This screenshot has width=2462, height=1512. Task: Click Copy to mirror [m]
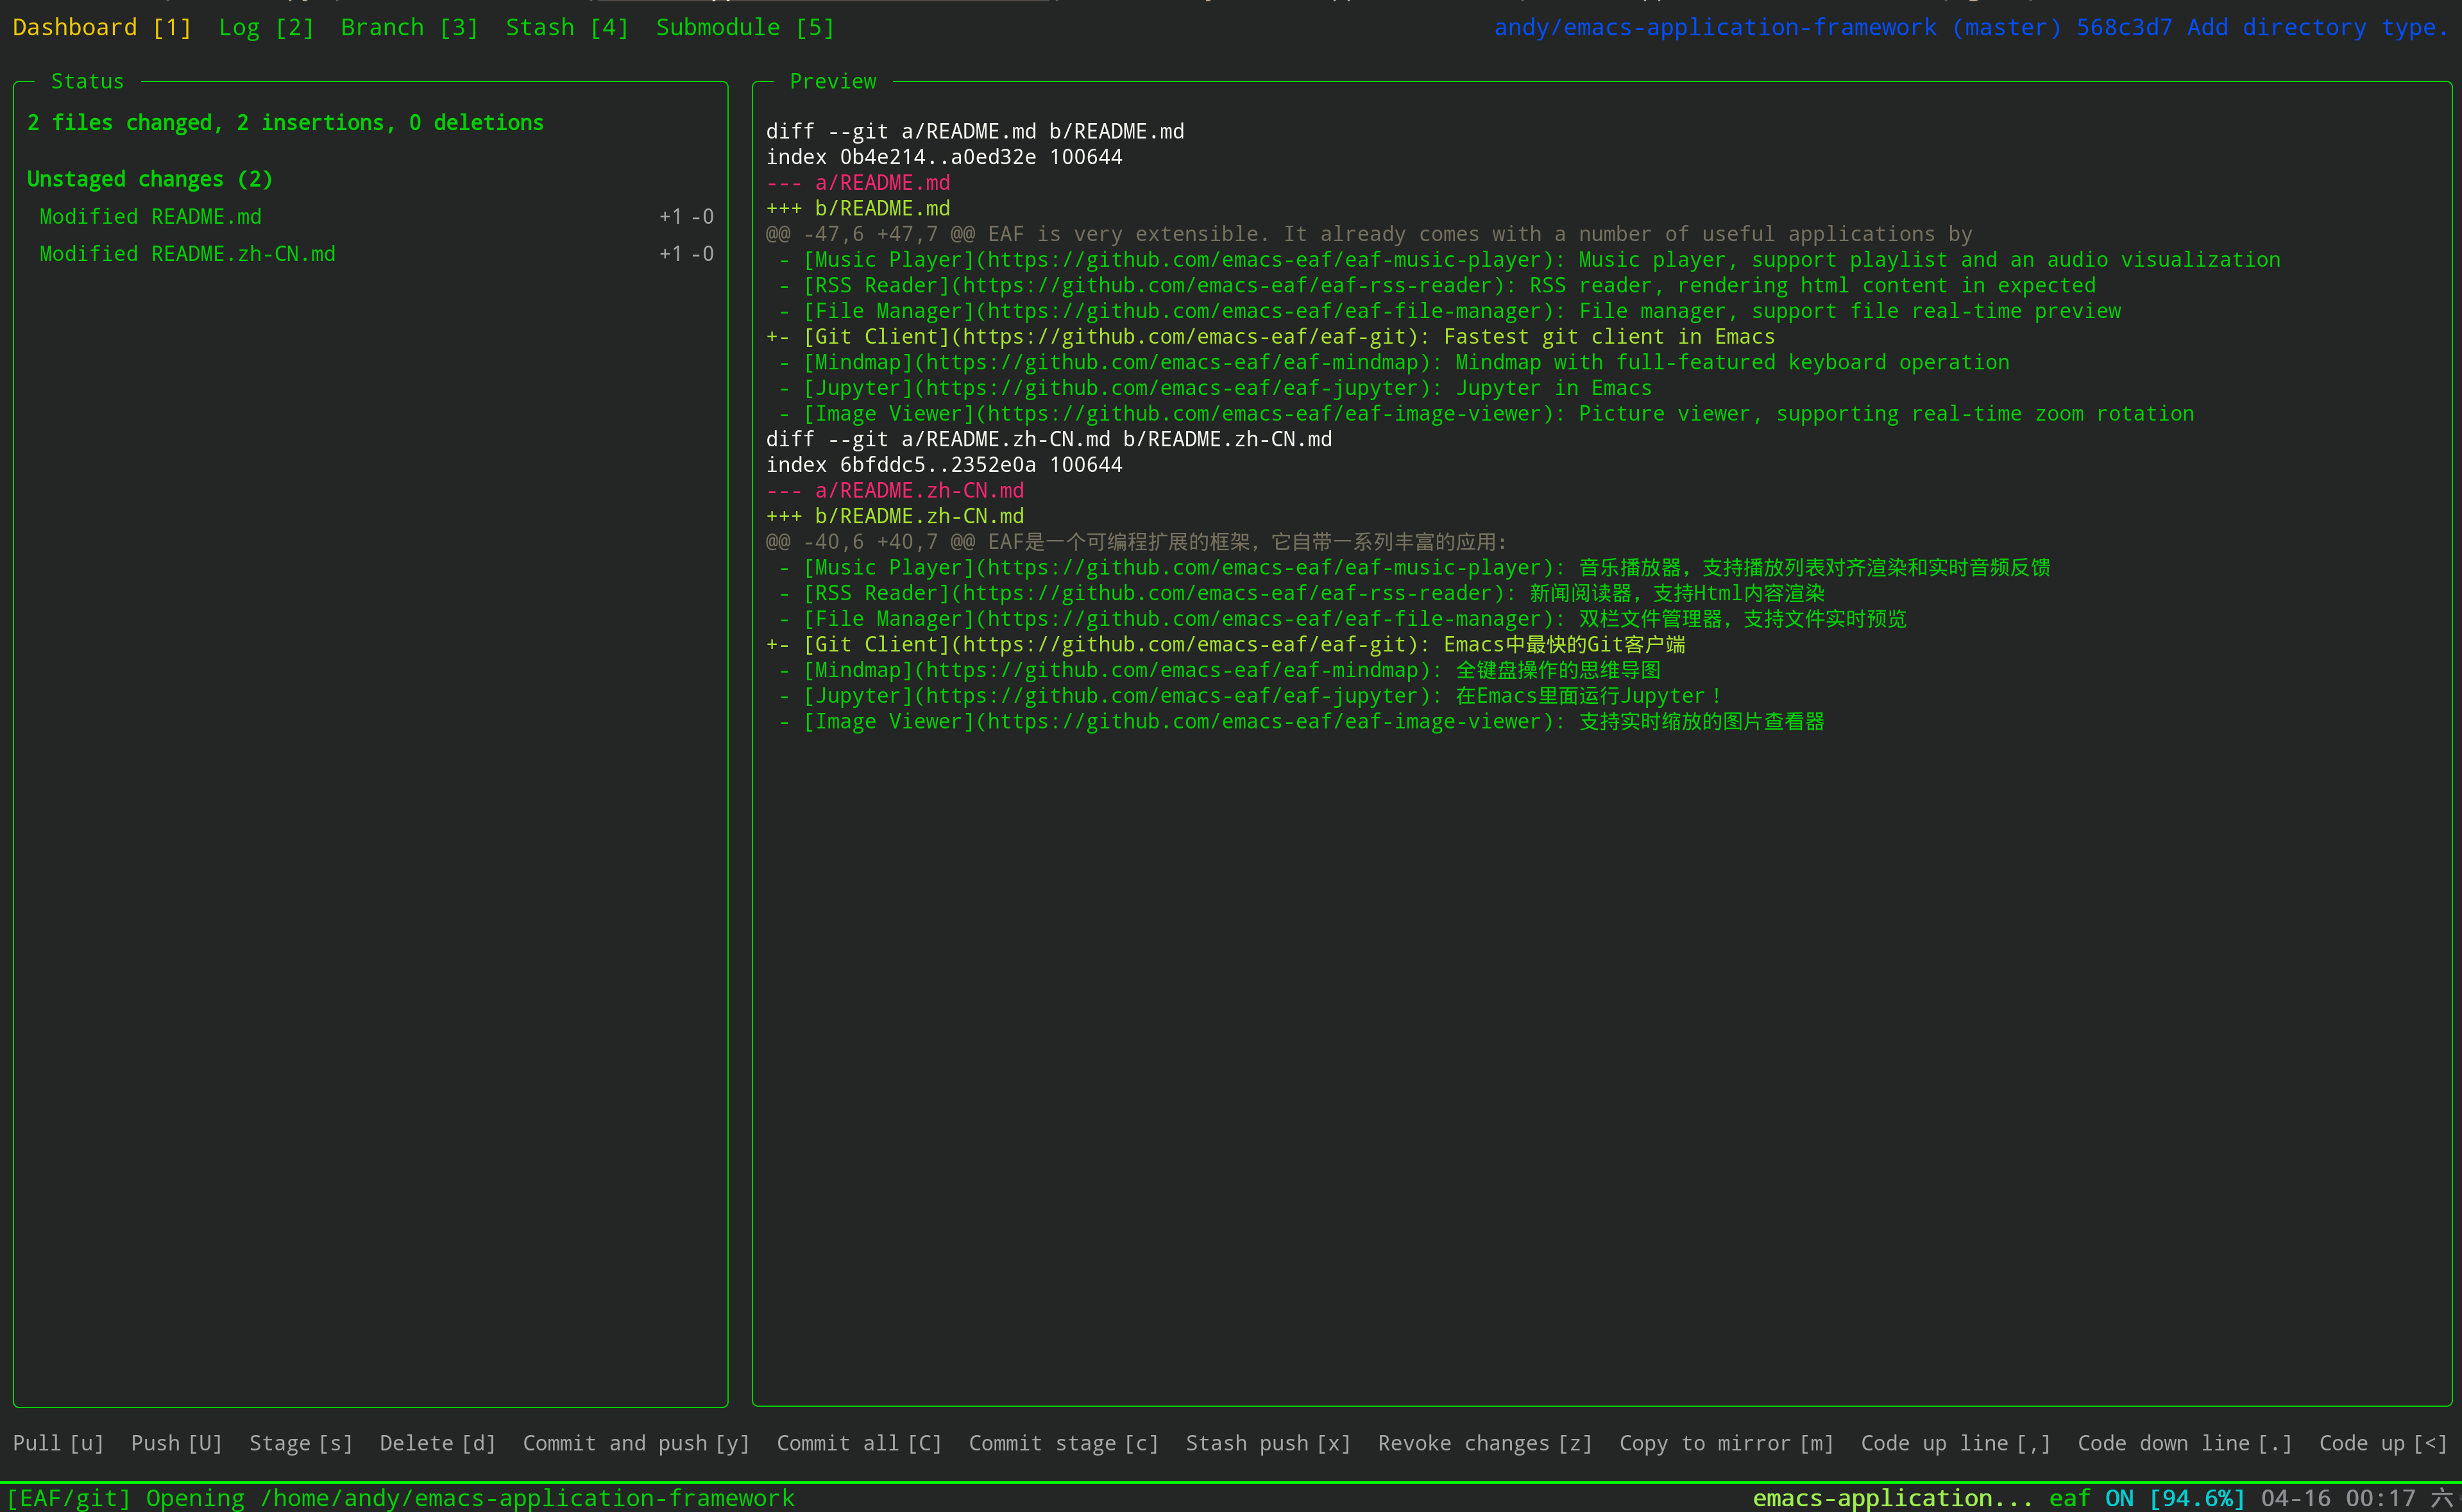point(1726,1443)
